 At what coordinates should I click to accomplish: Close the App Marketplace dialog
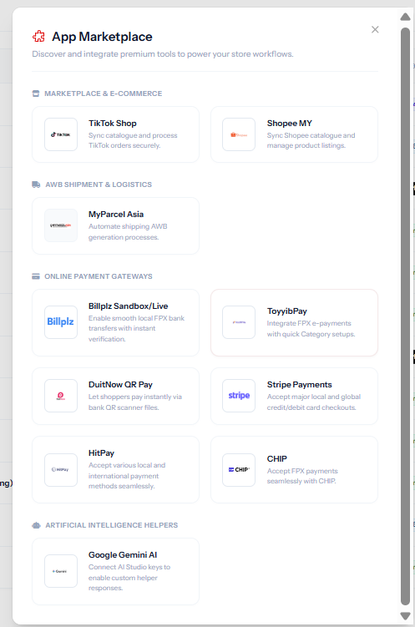pos(375,29)
